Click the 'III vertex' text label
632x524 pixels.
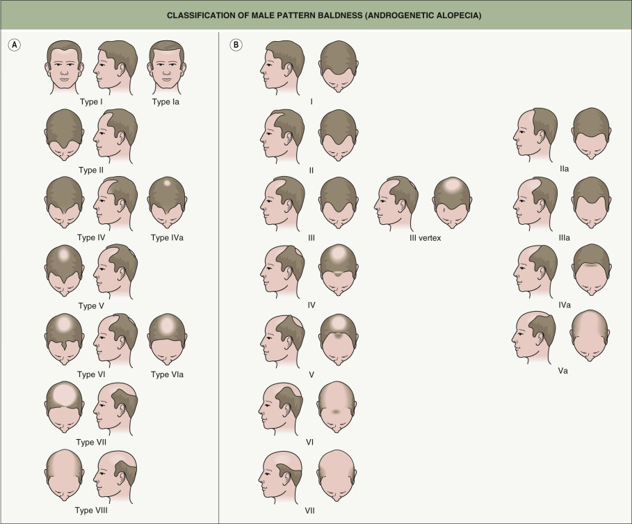click(426, 238)
